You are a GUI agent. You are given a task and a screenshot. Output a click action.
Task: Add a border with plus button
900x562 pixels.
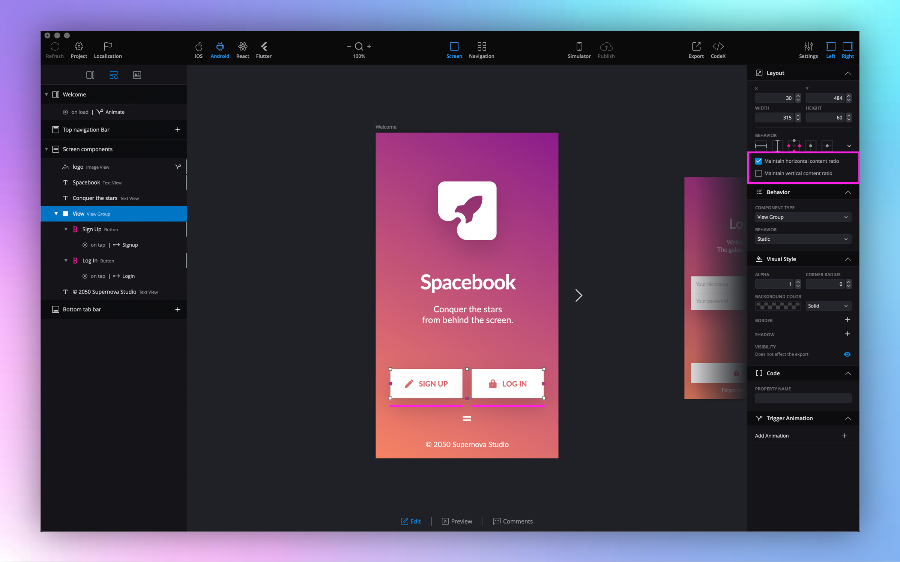pyautogui.click(x=847, y=320)
